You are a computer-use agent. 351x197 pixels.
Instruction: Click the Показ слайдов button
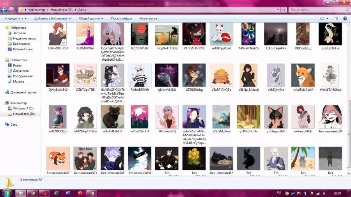(121, 18)
